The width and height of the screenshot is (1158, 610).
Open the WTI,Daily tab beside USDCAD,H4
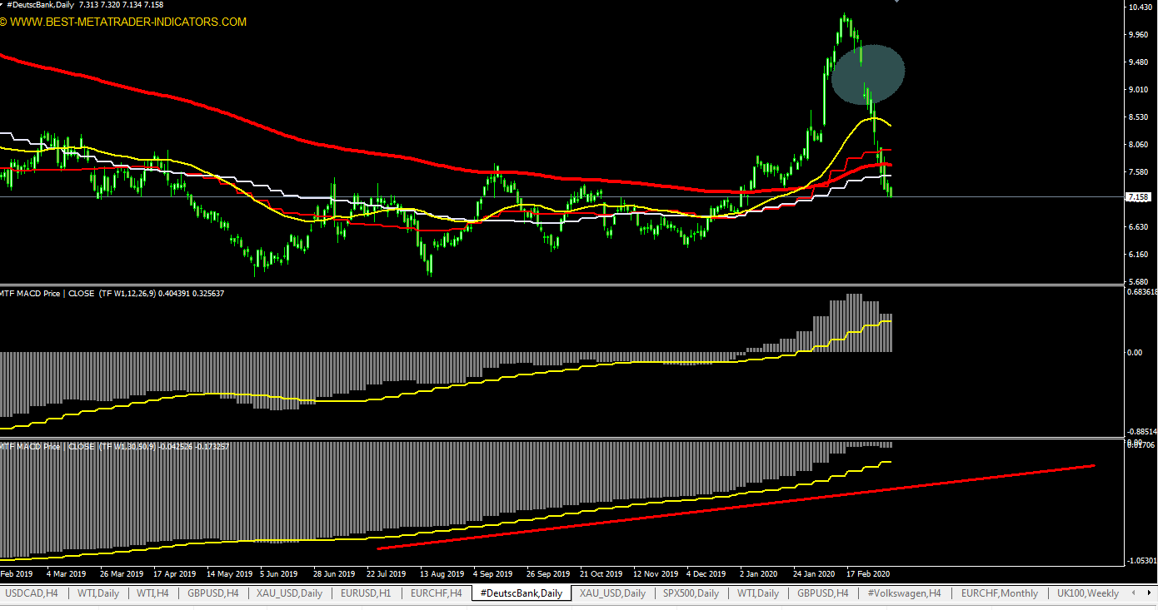tap(98, 593)
